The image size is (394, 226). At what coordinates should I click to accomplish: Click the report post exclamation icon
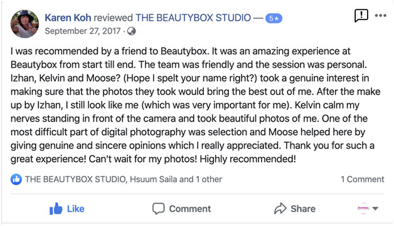(361, 16)
